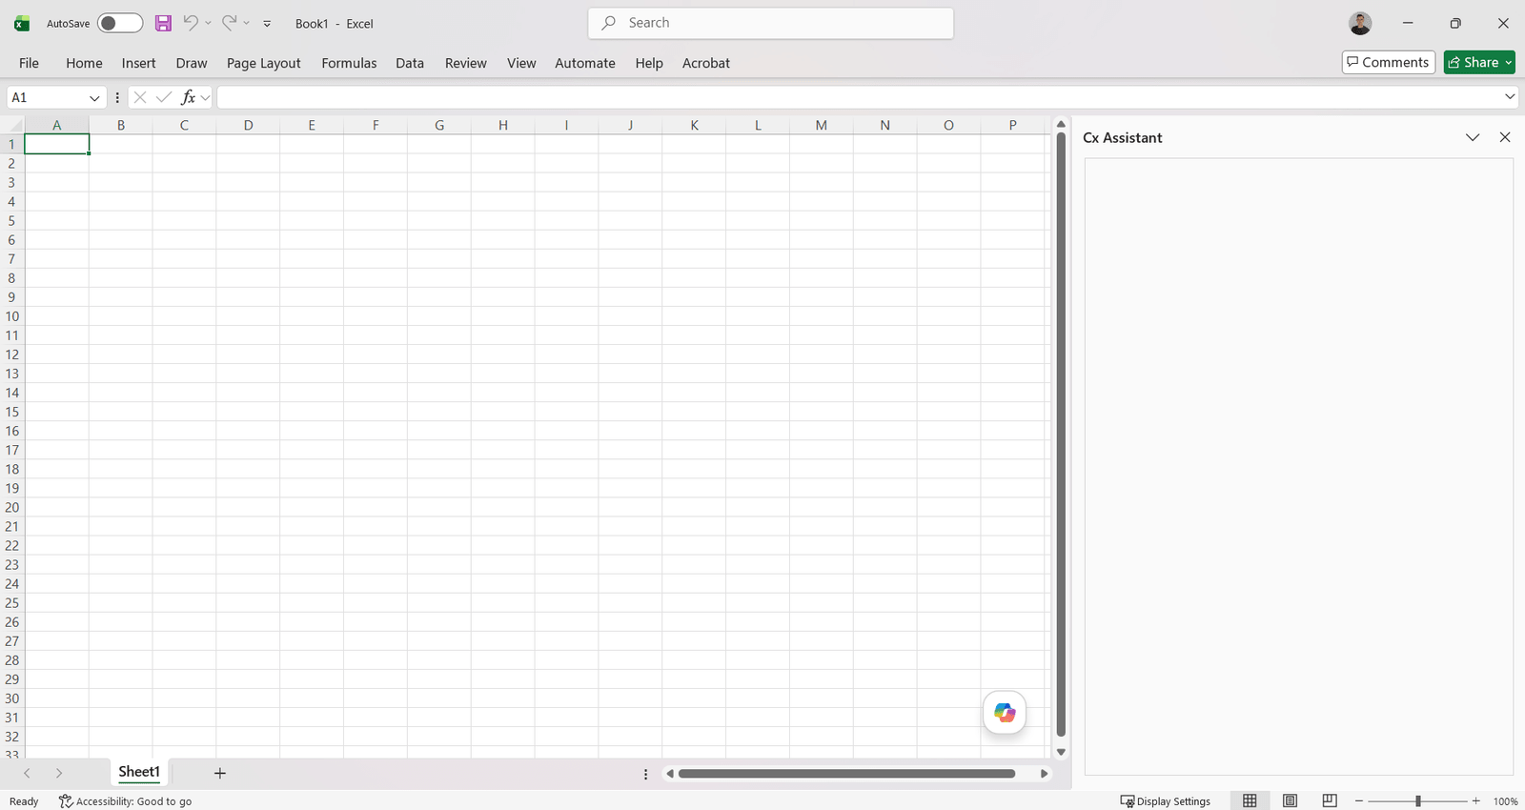Click zoom in plus icon
Viewport: 1525px width, 810px height.
click(x=1476, y=801)
